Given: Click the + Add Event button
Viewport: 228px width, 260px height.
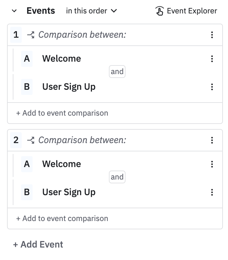Looking at the screenshot, I should [x=38, y=244].
